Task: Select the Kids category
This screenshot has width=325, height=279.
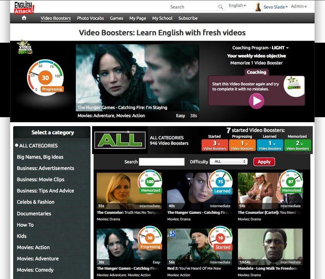Action: (x=22, y=236)
